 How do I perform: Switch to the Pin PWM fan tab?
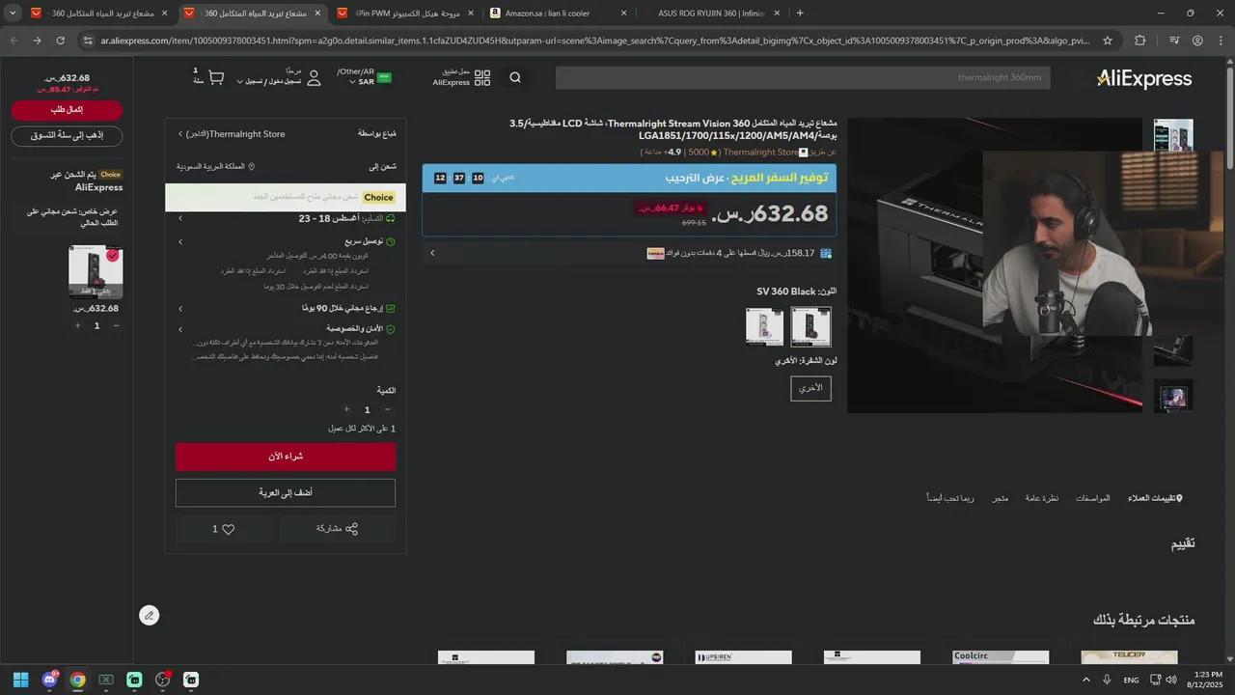(406, 14)
